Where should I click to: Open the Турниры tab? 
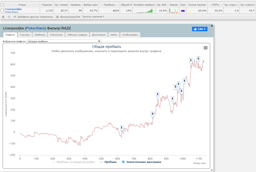click(25, 35)
